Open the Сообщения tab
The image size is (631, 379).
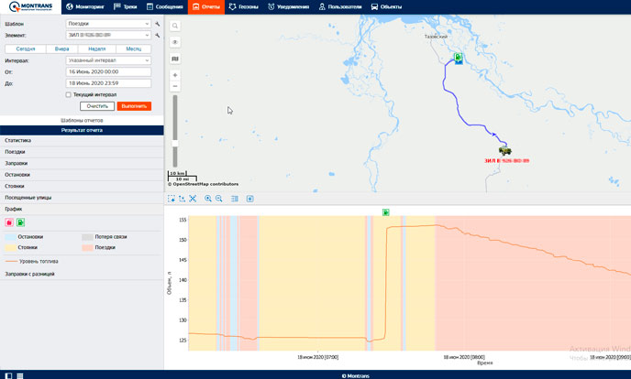(x=164, y=6)
